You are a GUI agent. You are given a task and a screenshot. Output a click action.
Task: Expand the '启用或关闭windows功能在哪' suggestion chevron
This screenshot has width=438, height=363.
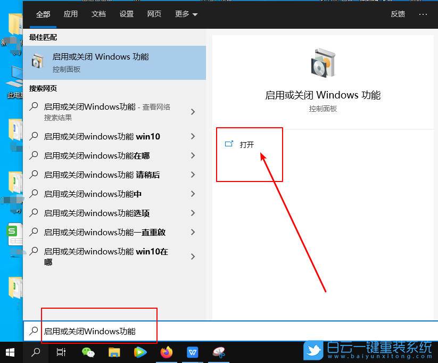pyautogui.click(x=193, y=156)
